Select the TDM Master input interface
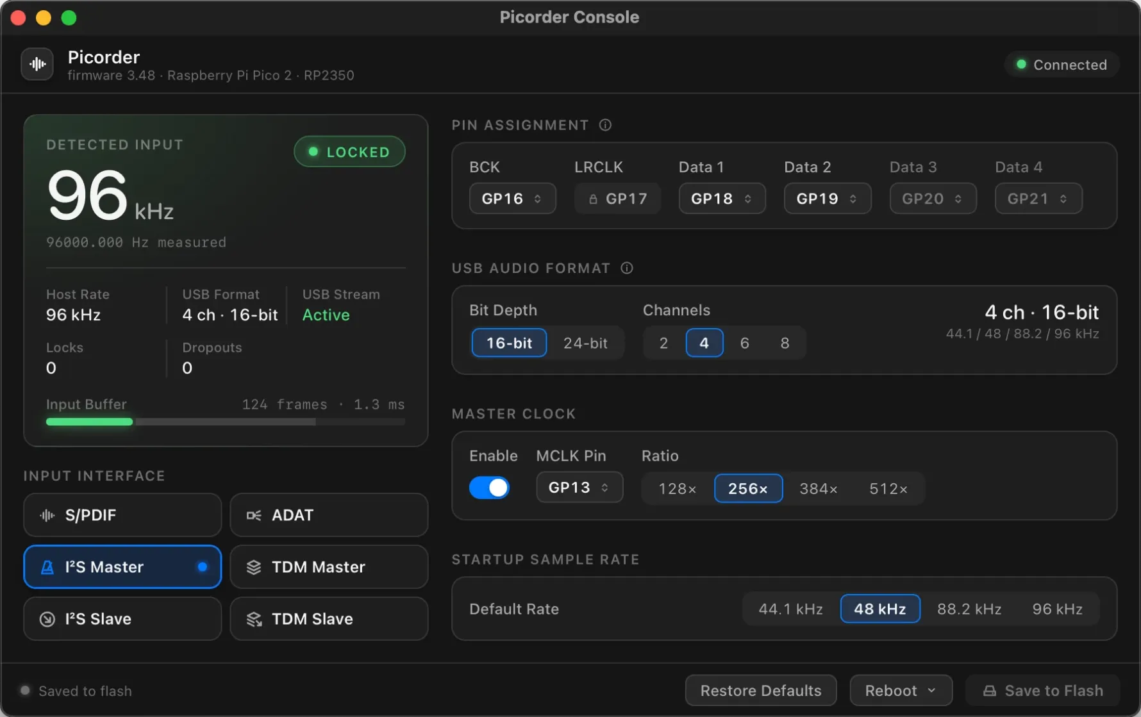 pyautogui.click(x=329, y=567)
